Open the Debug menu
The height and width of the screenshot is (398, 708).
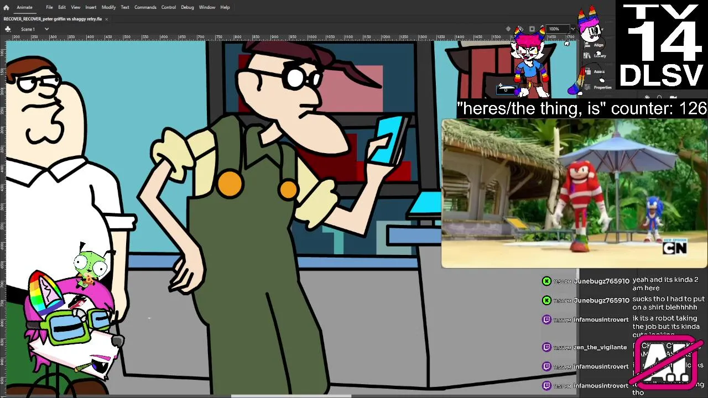pyautogui.click(x=188, y=7)
